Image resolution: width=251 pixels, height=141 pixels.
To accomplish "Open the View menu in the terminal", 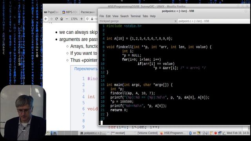I will coord(115,16).
